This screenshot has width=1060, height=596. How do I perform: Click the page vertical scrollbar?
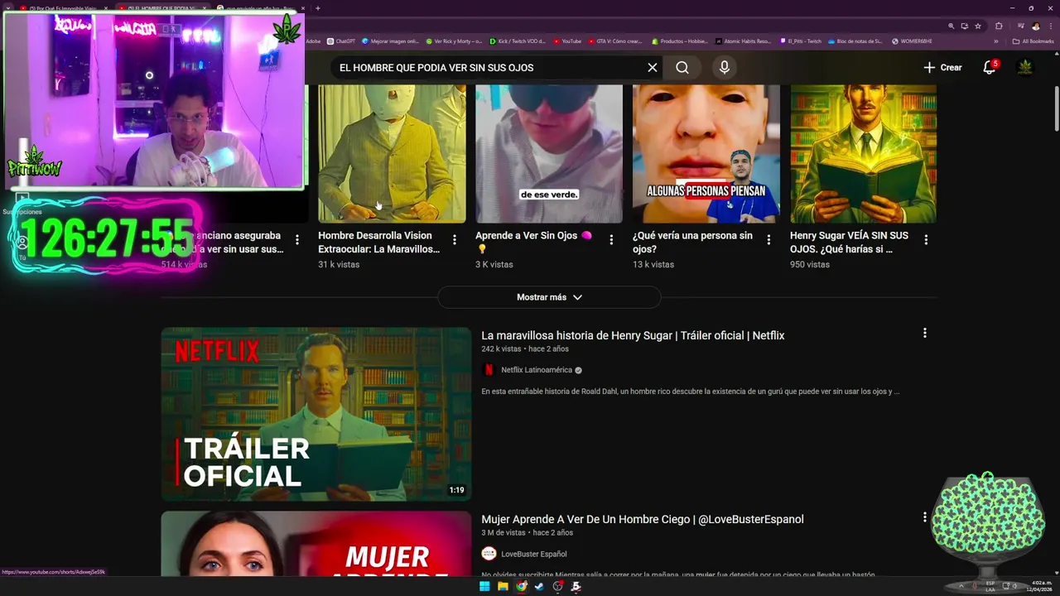[x=1056, y=108]
